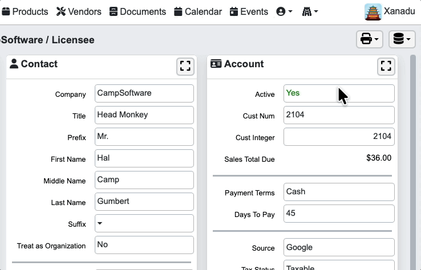Image resolution: width=421 pixels, height=270 pixels.
Task: Open the Products menu
Action: click(x=25, y=12)
